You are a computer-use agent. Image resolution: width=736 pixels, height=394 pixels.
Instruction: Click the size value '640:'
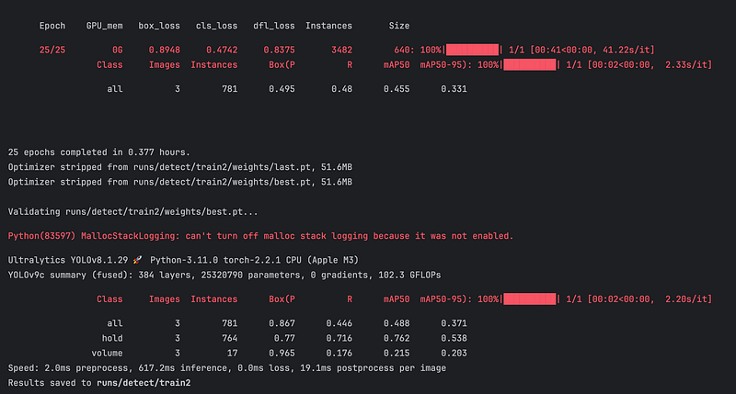coord(404,50)
